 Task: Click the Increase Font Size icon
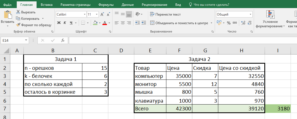pyautogui.click(x=102, y=14)
